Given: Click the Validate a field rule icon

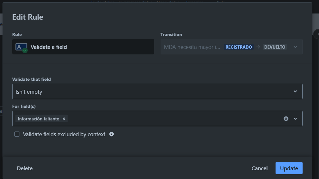Looking at the screenshot, I should click(x=21, y=48).
